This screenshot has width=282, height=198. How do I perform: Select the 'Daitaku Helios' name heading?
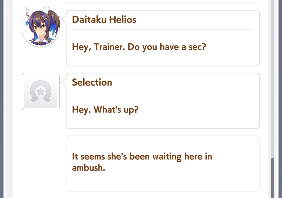click(x=104, y=19)
